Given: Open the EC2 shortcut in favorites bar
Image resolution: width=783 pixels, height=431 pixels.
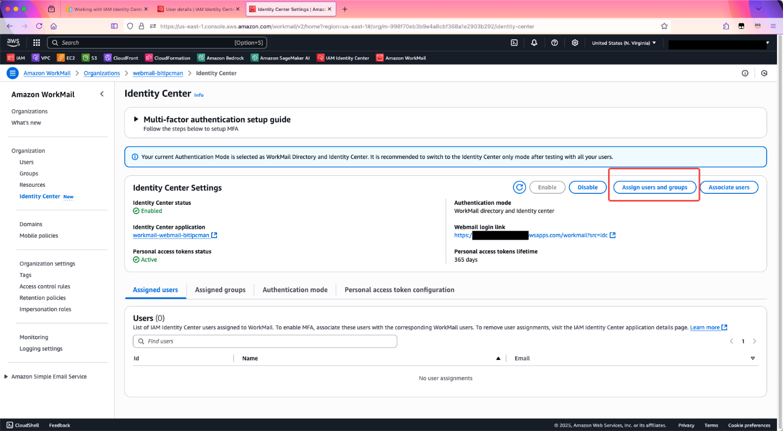Looking at the screenshot, I should [x=66, y=58].
